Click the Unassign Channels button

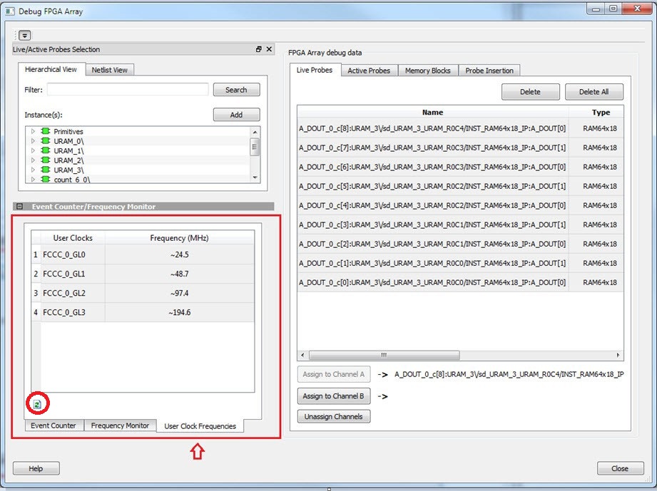click(334, 417)
